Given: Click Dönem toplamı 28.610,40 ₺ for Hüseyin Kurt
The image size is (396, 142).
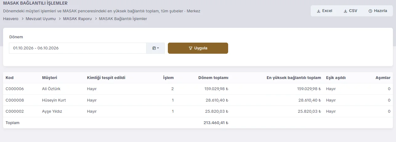Looking at the screenshot, I should pos(218,100).
